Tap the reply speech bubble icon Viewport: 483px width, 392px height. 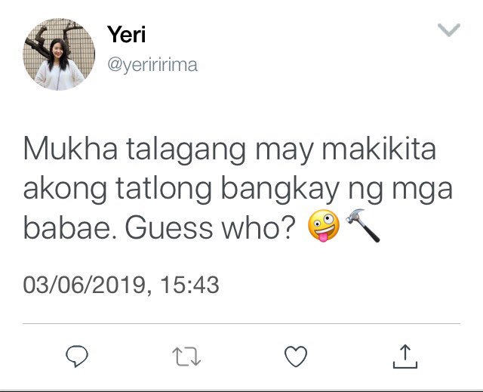point(77,357)
